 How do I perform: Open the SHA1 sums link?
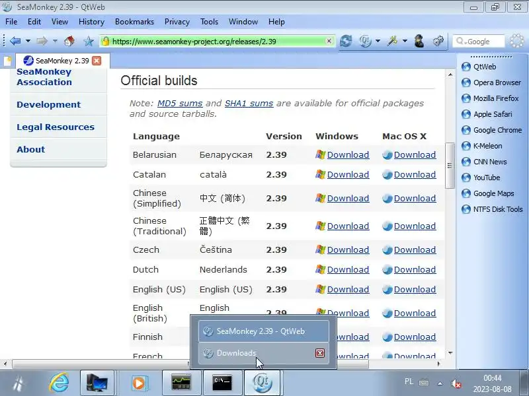249,103
